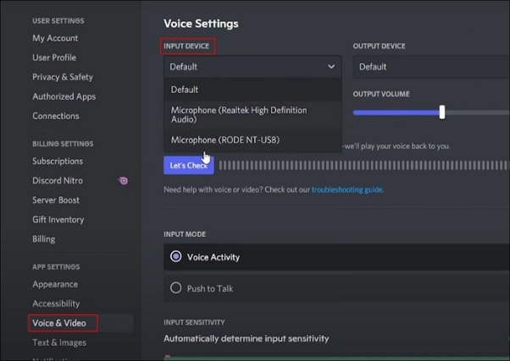The width and height of the screenshot is (510, 361).
Task: Open Connections settings
Action: coord(56,116)
